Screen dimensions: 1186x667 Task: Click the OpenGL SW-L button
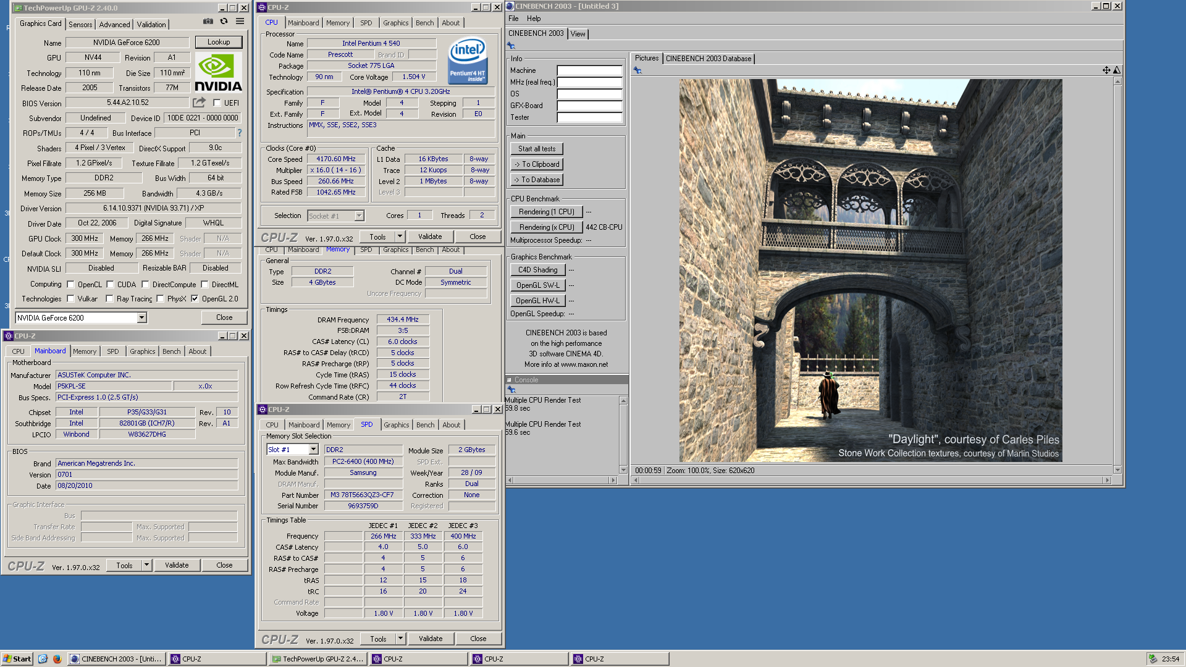click(537, 285)
